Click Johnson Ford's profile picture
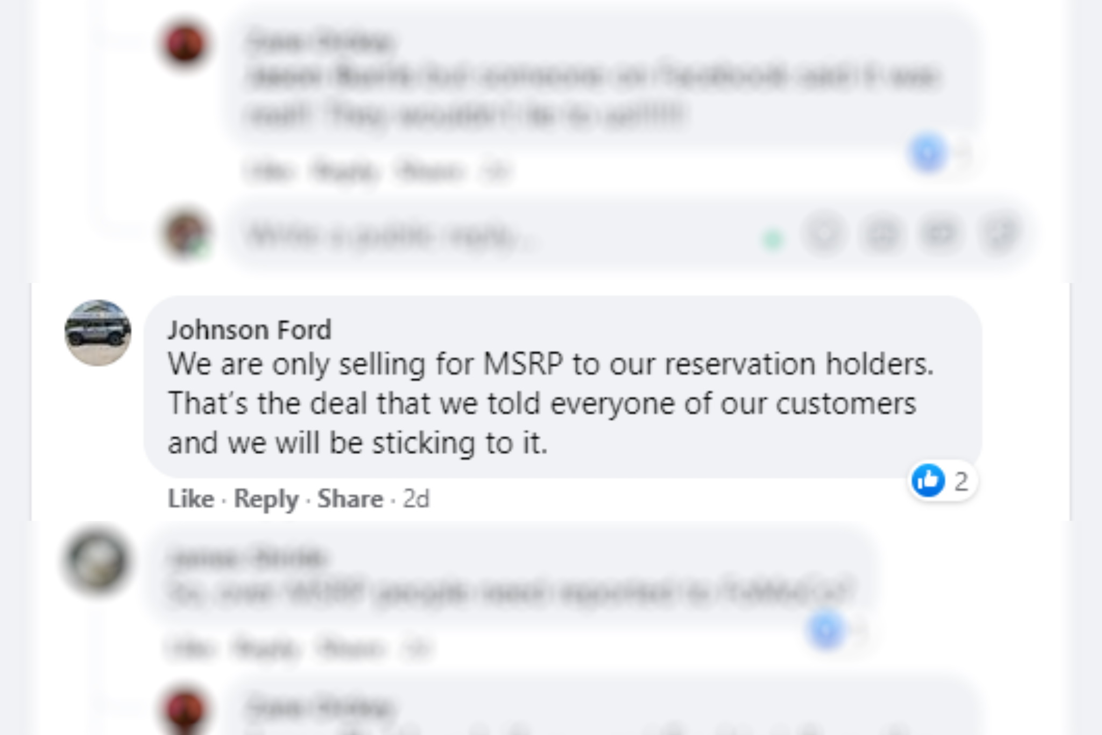The width and height of the screenshot is (1102, 735). [98, 333]
